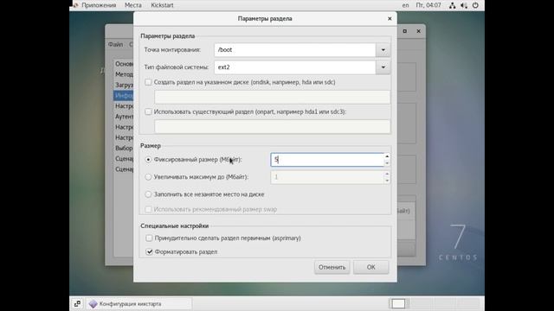Image resolution: width=554 pixels, height=311 pixels.
Task: Click the onpart text field
Action: pos(272,127)
